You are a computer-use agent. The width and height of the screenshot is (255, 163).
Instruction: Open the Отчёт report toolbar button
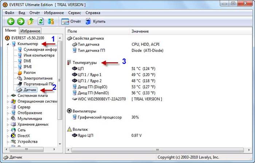[71, 21]
